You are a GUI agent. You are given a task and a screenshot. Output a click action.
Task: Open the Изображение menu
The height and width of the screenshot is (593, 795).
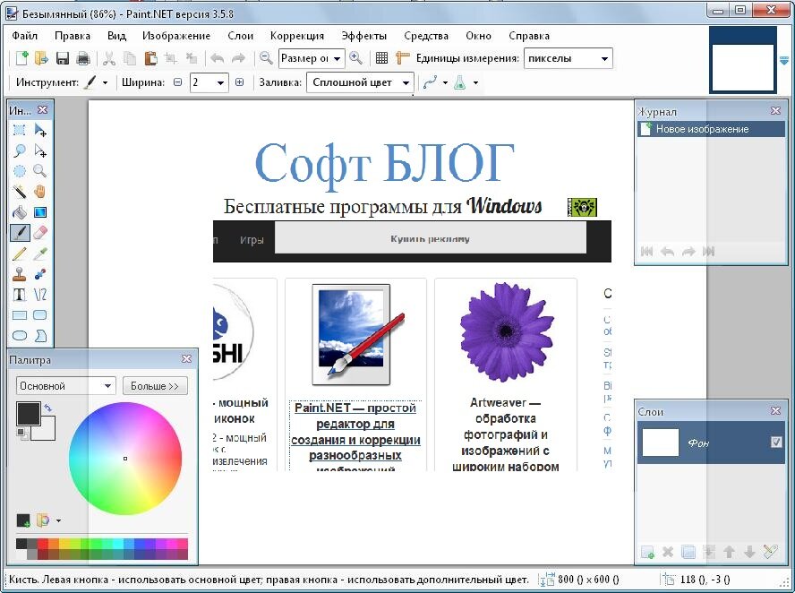pos(176,36)
